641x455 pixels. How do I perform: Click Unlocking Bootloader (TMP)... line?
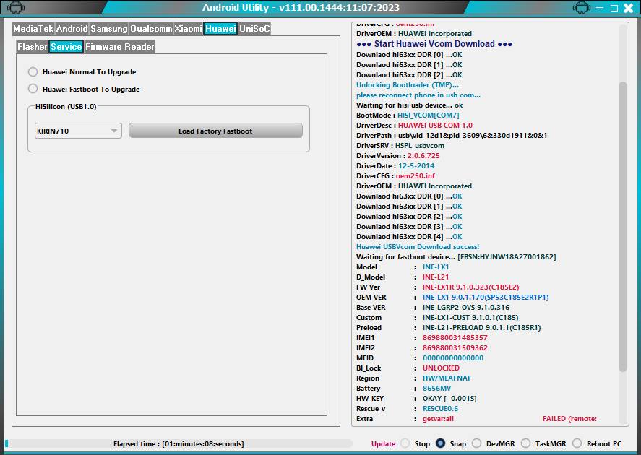[x=408, y=85]
